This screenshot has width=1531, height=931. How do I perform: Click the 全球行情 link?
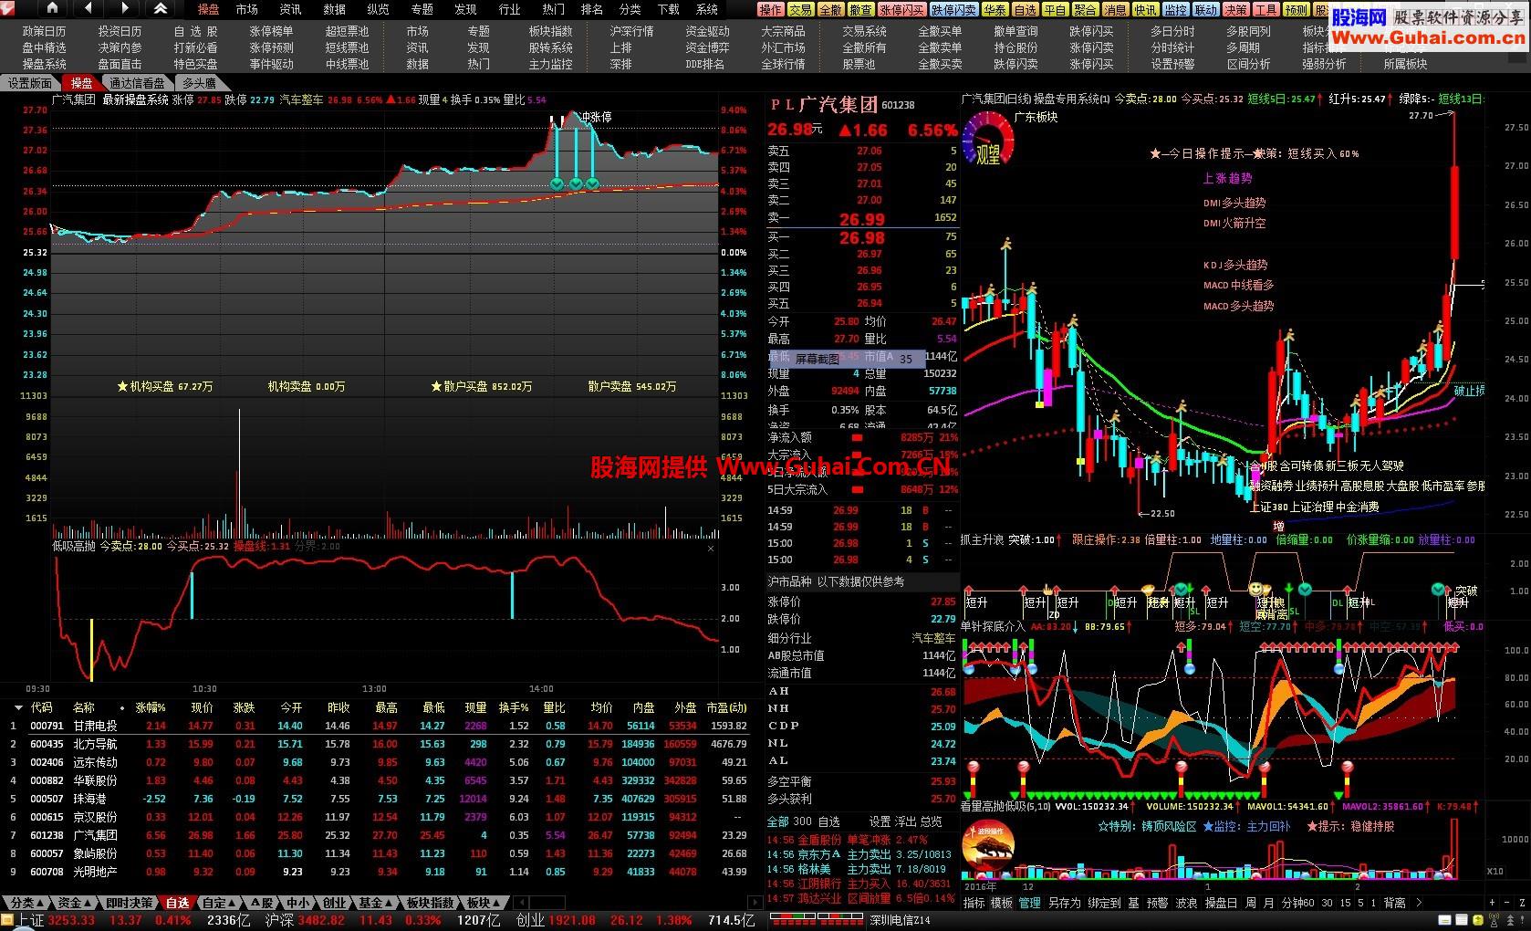pyautogui.click(x=783, y=64)
